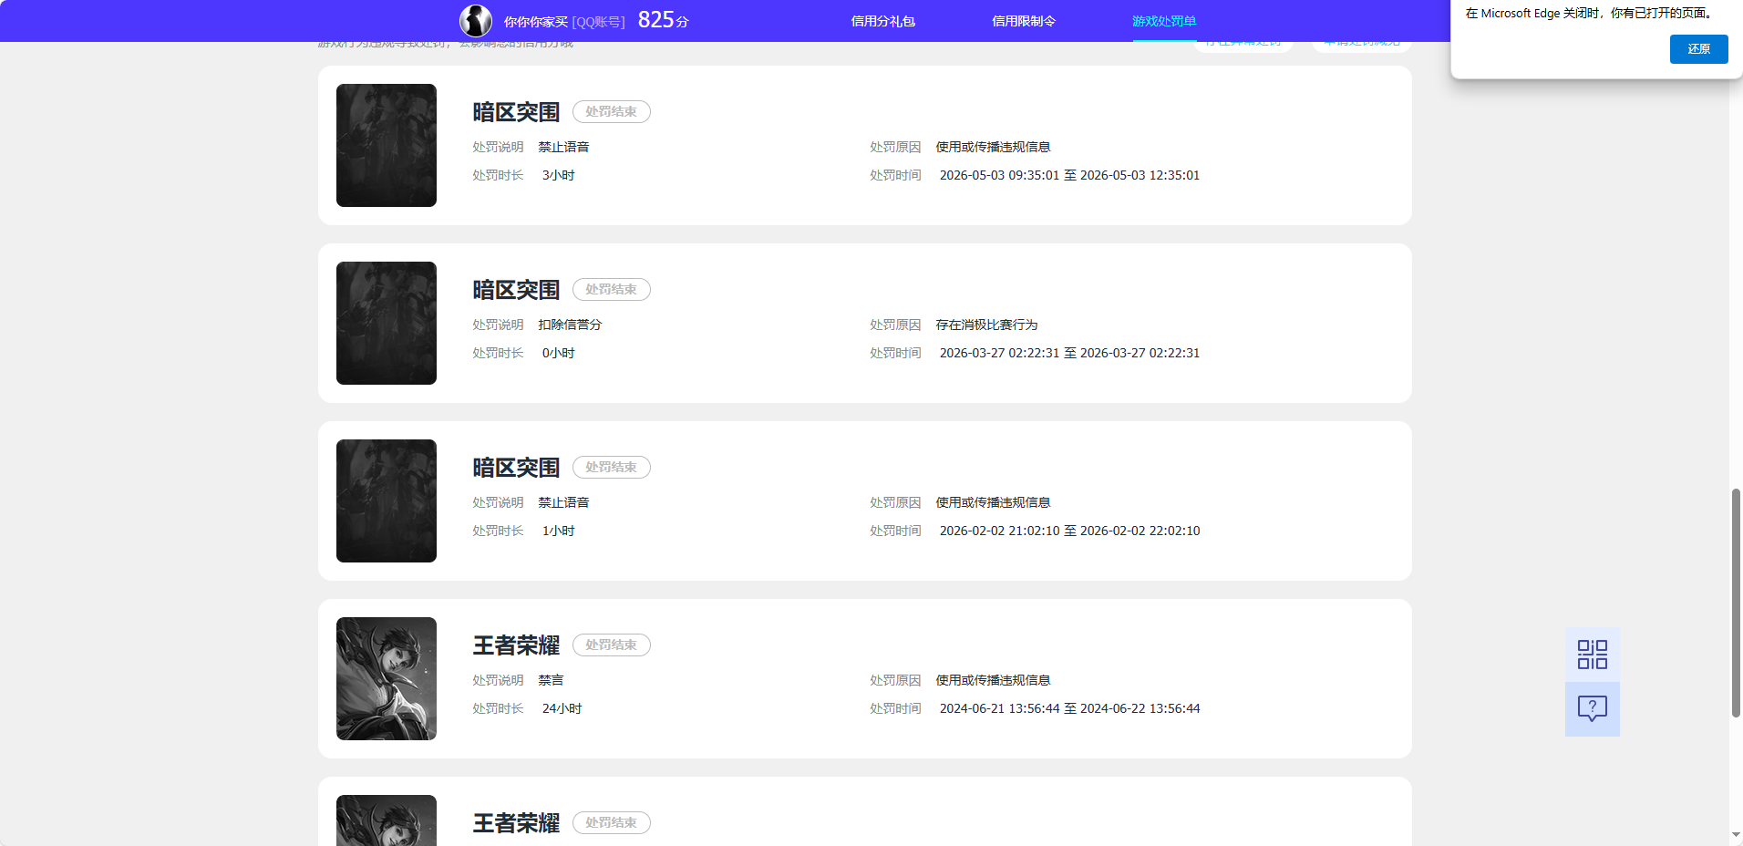Click the 3小时 penalty duration
Screen dimensions: 1743x846
(x=558, y=175)
